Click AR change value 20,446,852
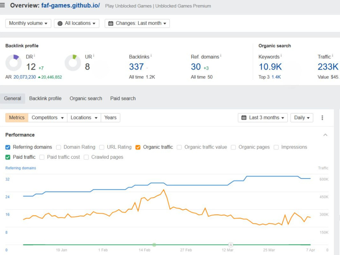Screen dimensions: 340x255 tap(51, 77)
